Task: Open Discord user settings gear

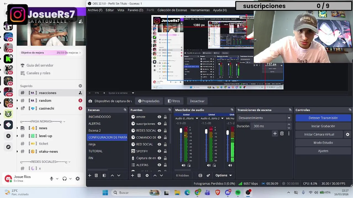Action: tap(78, 179)
